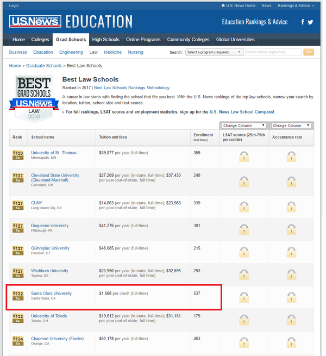326x356 pixels.
Task: Open the News link in top bar
Action: pos(266,5)
